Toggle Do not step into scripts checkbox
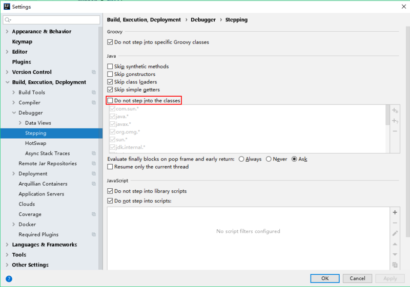 [110, 201]
